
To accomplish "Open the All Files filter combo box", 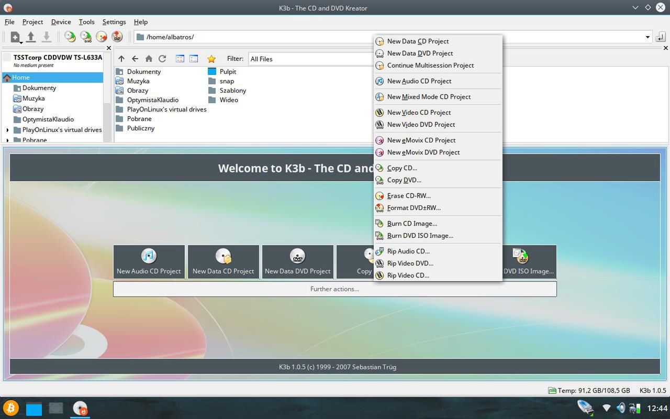I will (x=311, y=59).
